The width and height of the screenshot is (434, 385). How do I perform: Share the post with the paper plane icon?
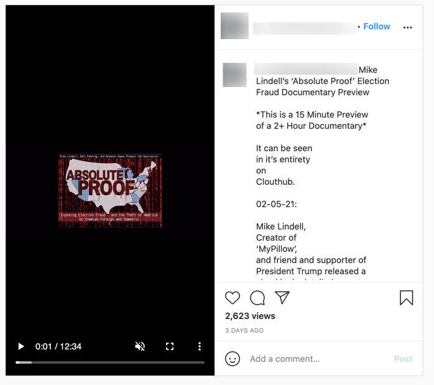[x=282, y=297]
